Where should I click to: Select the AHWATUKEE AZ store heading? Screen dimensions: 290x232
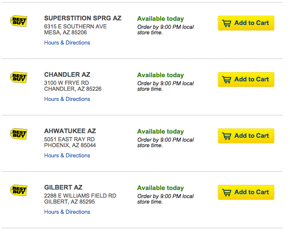coord(70,131)
